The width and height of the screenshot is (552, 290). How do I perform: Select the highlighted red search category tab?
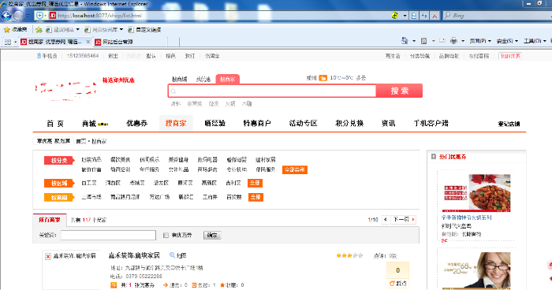(x=227, y=79)
